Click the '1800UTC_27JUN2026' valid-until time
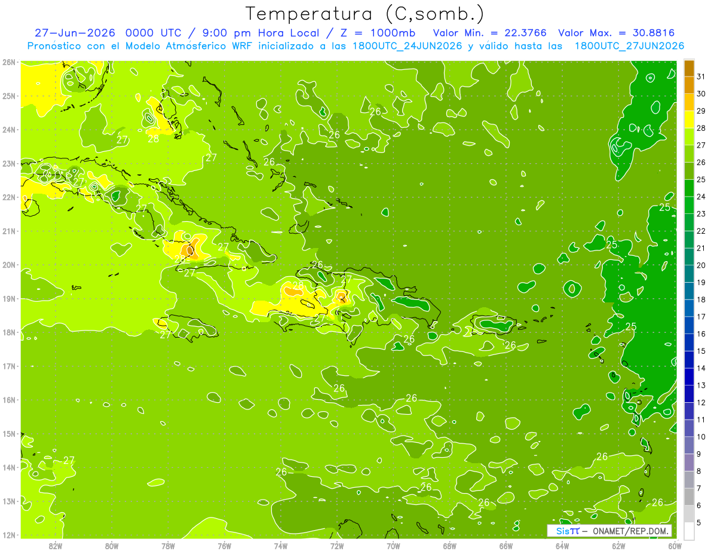Viewport: 717px width, 554px height. [629, 46]
